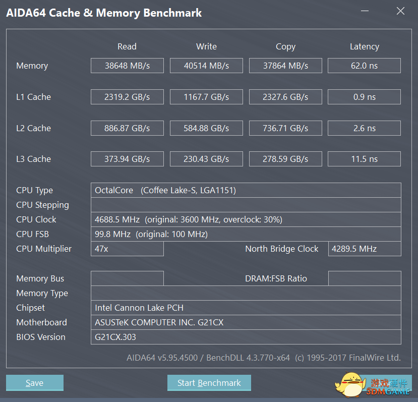Click the CPU Type OctalCore field

pos(246,190)
